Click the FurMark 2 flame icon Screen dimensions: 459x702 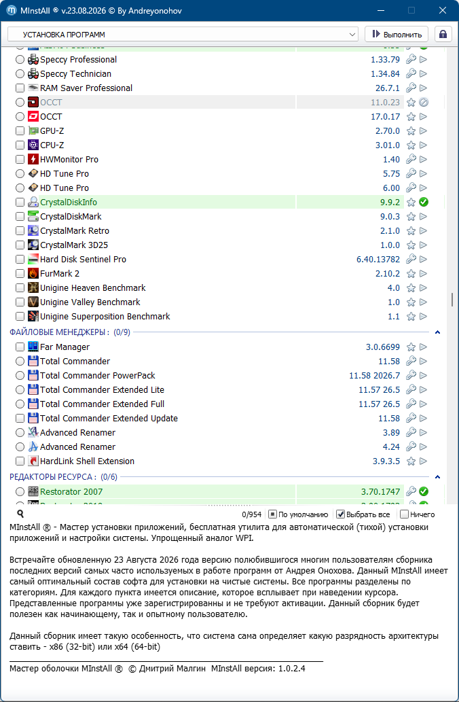click(33, 274)
